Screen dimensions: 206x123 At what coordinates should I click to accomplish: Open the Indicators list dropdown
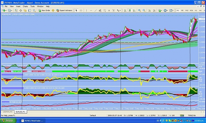[x=160, y=10]
